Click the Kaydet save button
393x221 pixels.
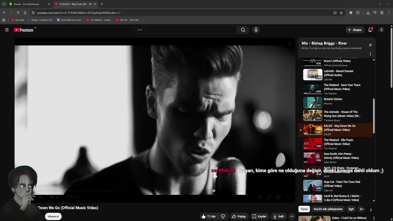pos(259,216)
